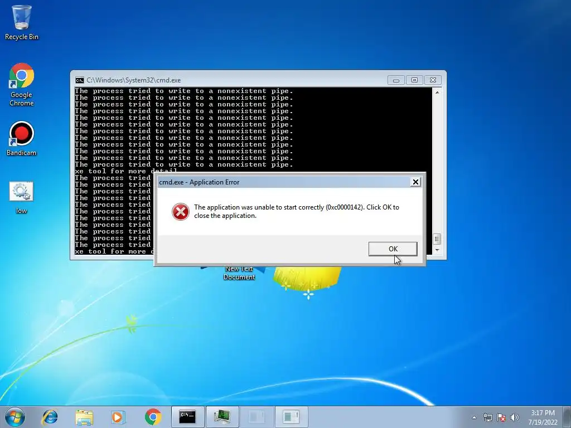This screenshot has height=428, width=571.
Task: Click the first "nonexistent pipe" console line
Action: click(184, 91)
